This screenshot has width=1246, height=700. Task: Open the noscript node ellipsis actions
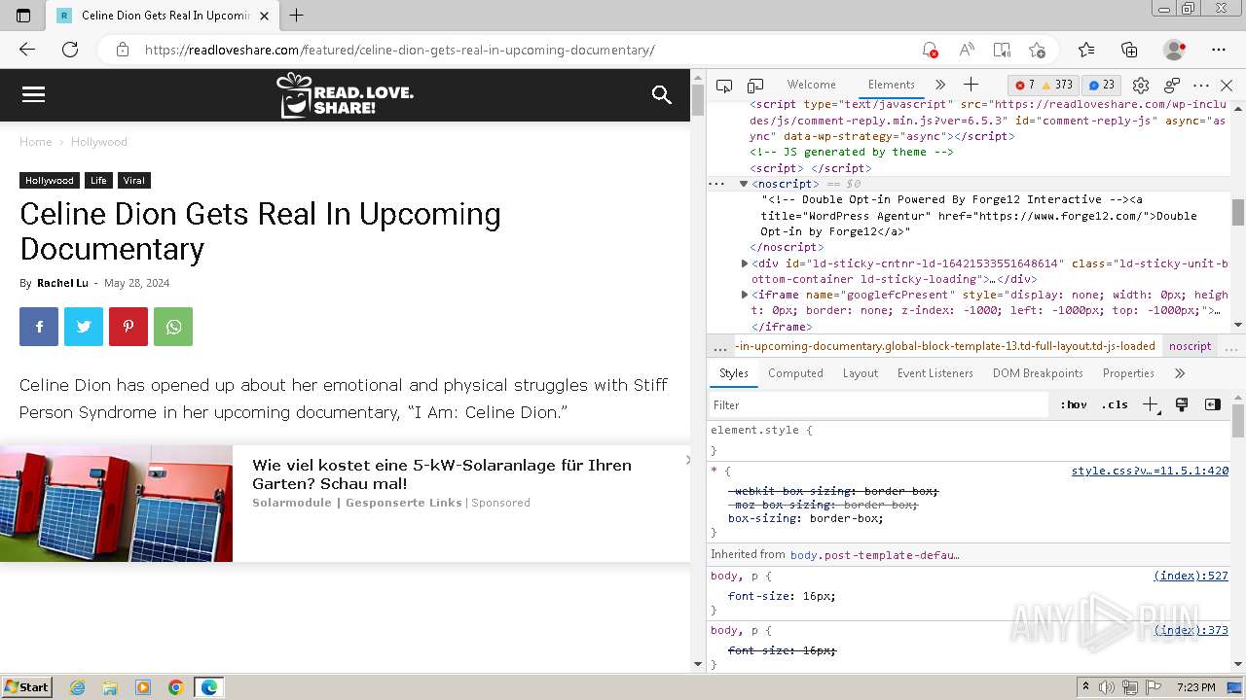tap(717, 183)
